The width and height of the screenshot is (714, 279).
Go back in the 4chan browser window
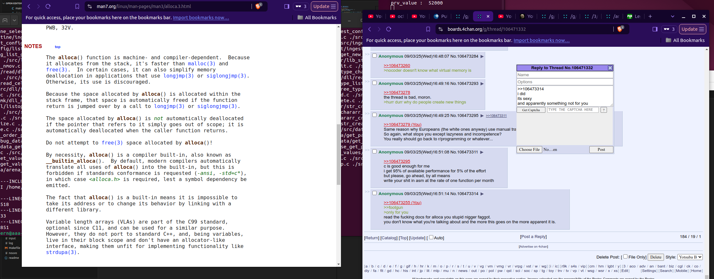pyautogui.click(x=369, y=29)
